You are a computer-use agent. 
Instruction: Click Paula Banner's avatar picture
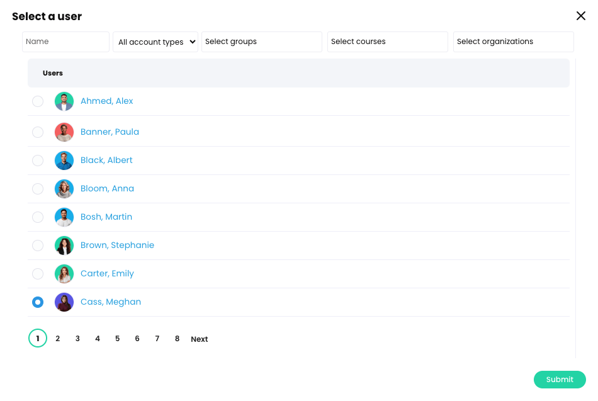[64, 132]
